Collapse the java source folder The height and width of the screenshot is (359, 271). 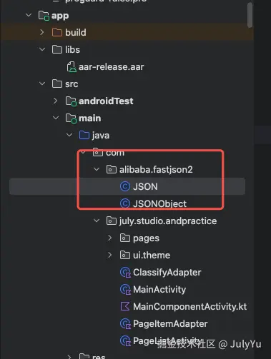point(69,135)
